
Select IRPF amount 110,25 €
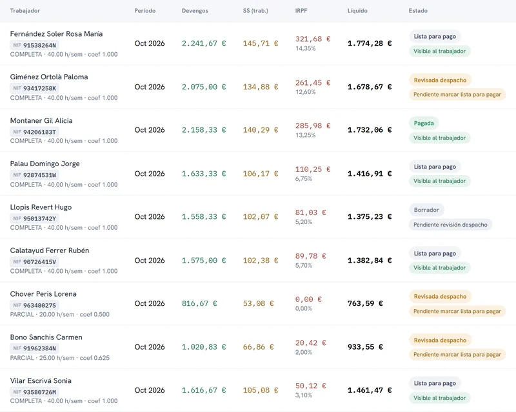pos(313,169)
